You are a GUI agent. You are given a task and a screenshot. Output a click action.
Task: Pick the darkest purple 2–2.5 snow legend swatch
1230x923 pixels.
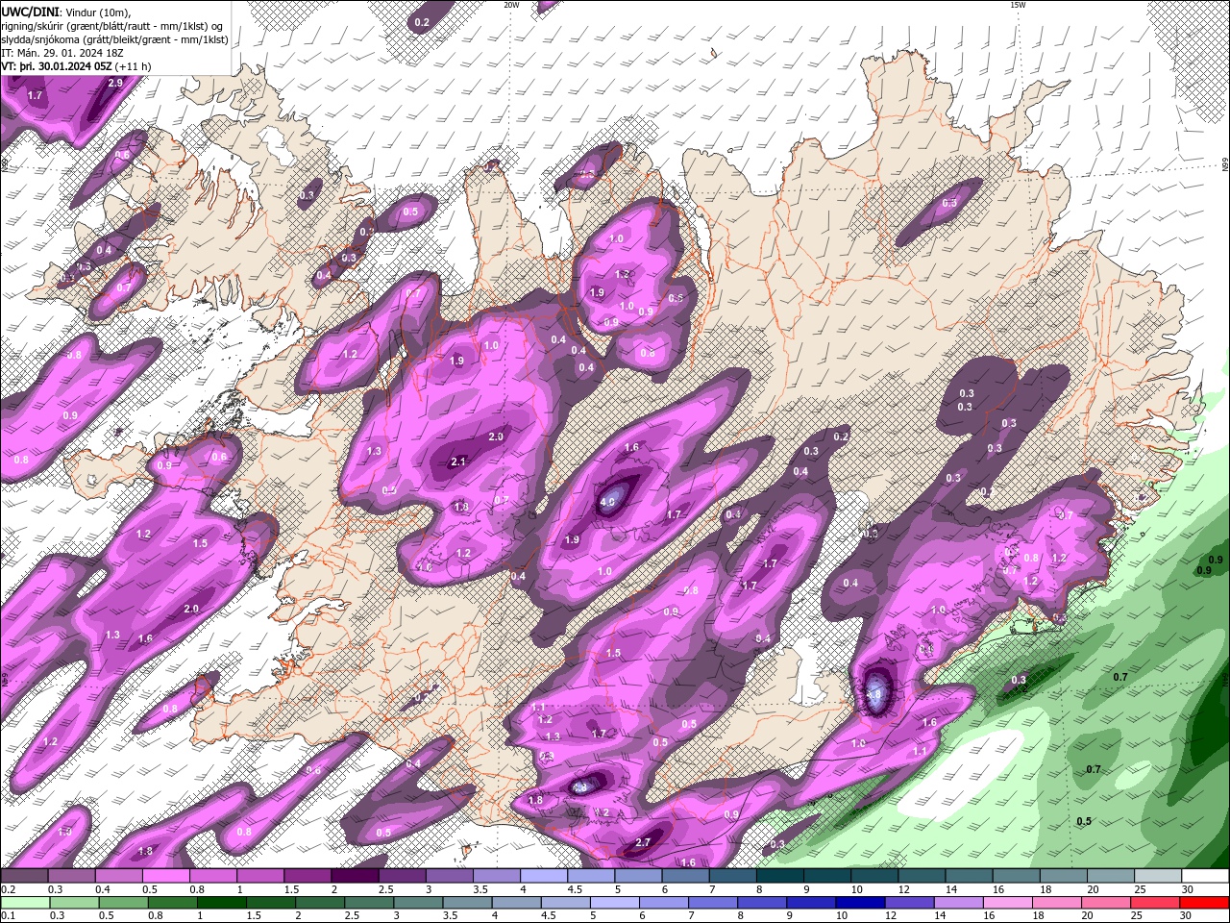coord(355,876)
